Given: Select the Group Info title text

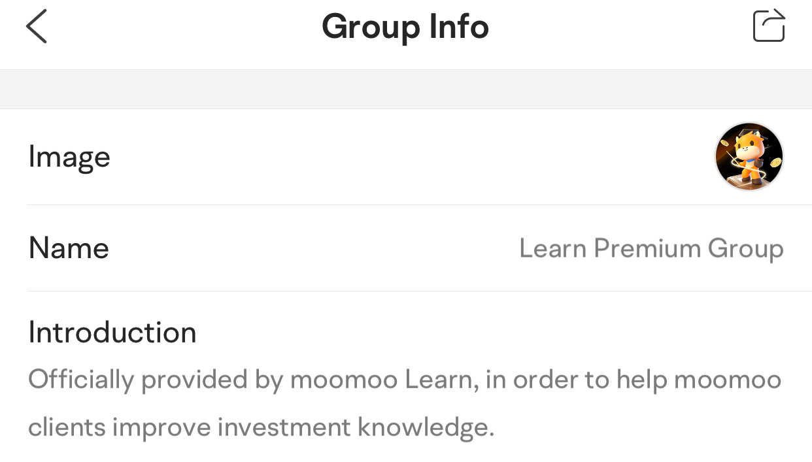Looking at the screenshot, I should (x=405, y=27).
